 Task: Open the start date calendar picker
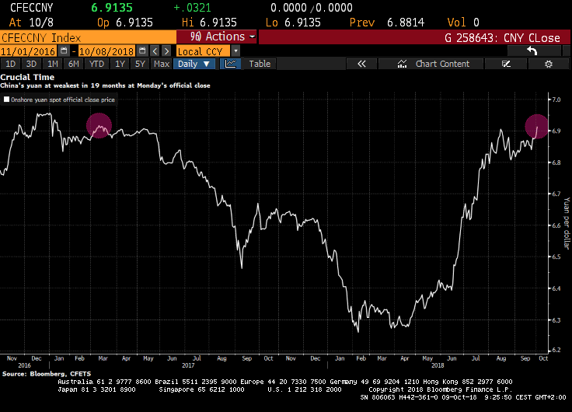(65, 51)
